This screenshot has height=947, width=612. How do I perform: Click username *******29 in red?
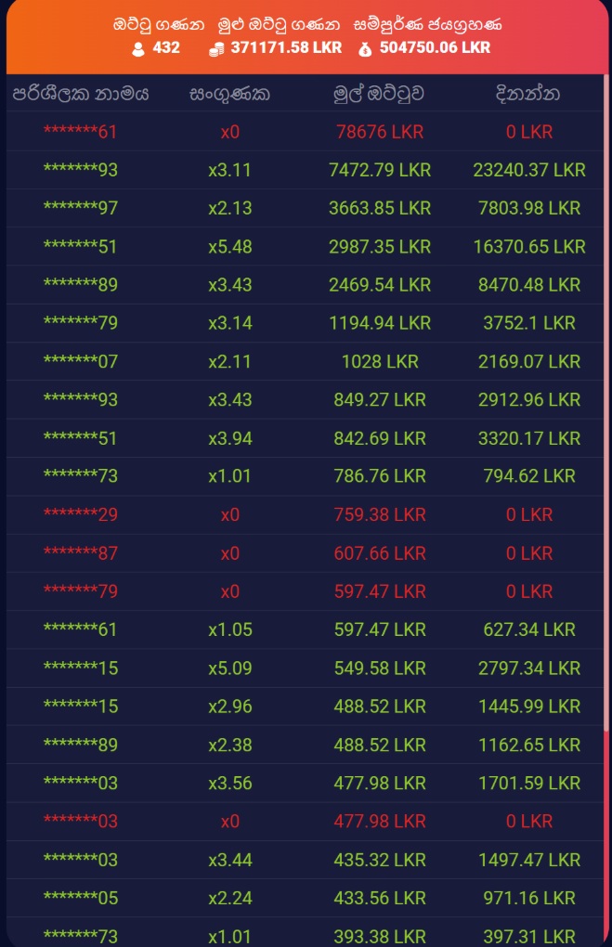(x=81, y=514)
